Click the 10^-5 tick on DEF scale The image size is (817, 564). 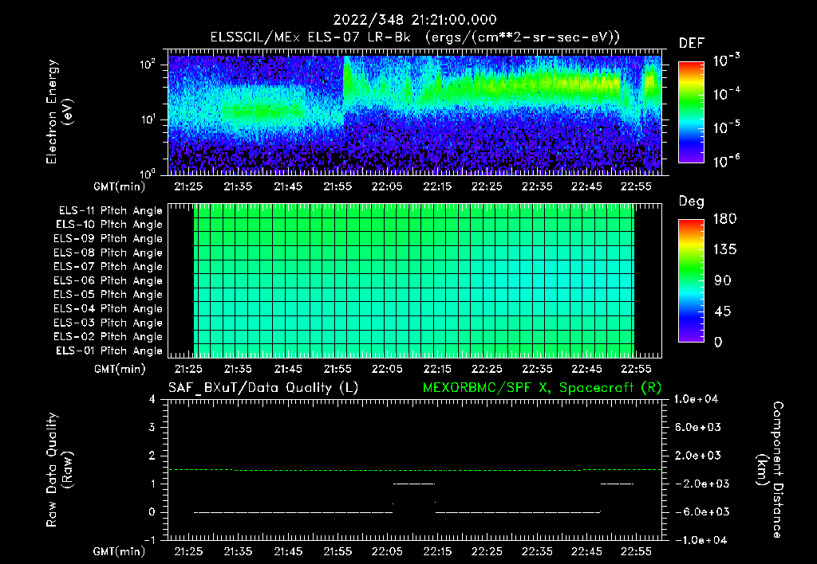(726, 127)
